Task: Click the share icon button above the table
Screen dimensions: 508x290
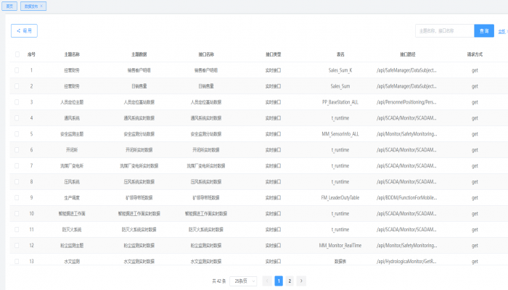Action: coord(24,30)
